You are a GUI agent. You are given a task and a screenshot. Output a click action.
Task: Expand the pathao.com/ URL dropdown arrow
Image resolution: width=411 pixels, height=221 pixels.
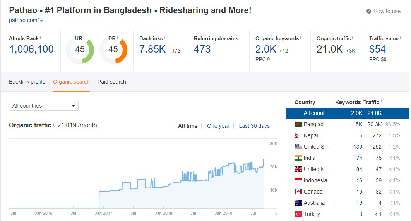[41, 21]
